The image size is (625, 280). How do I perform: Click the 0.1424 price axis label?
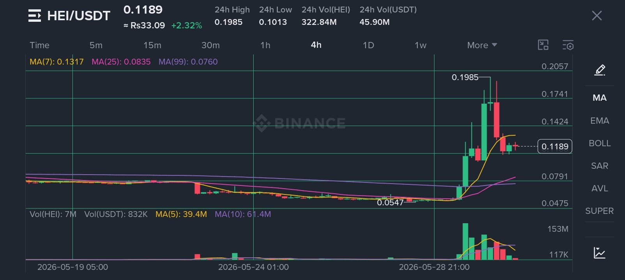pos(555,122)
